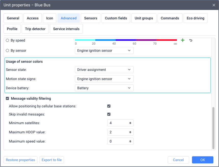The width and height of the screenshot is (219, 167).
Task: Click the reset speed colors arrow icon
Action: 191,40
